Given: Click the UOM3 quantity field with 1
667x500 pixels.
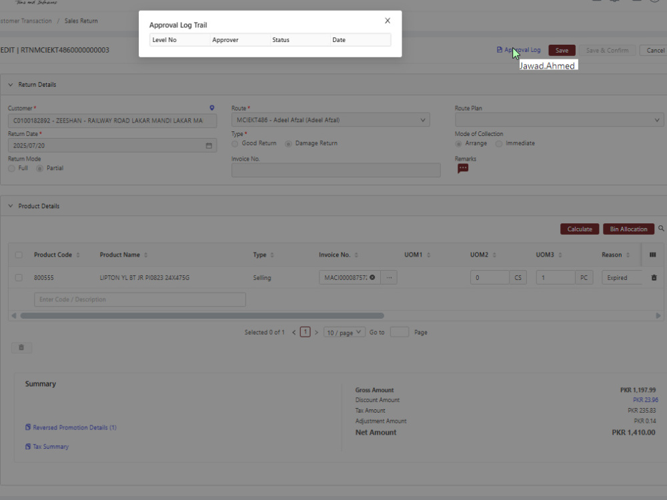Looking at the screenshot, I should 556,277.
